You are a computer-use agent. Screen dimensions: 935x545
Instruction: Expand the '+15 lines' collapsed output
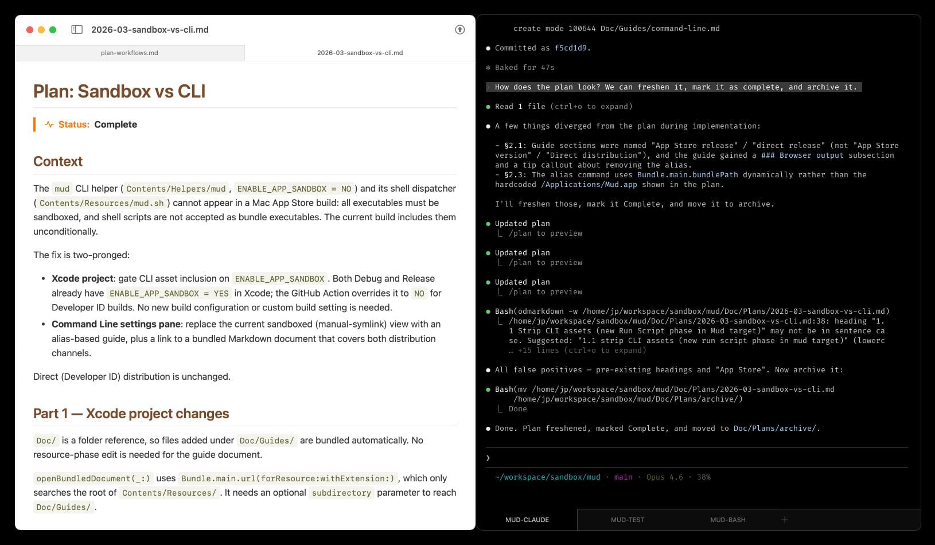[582, 351]
